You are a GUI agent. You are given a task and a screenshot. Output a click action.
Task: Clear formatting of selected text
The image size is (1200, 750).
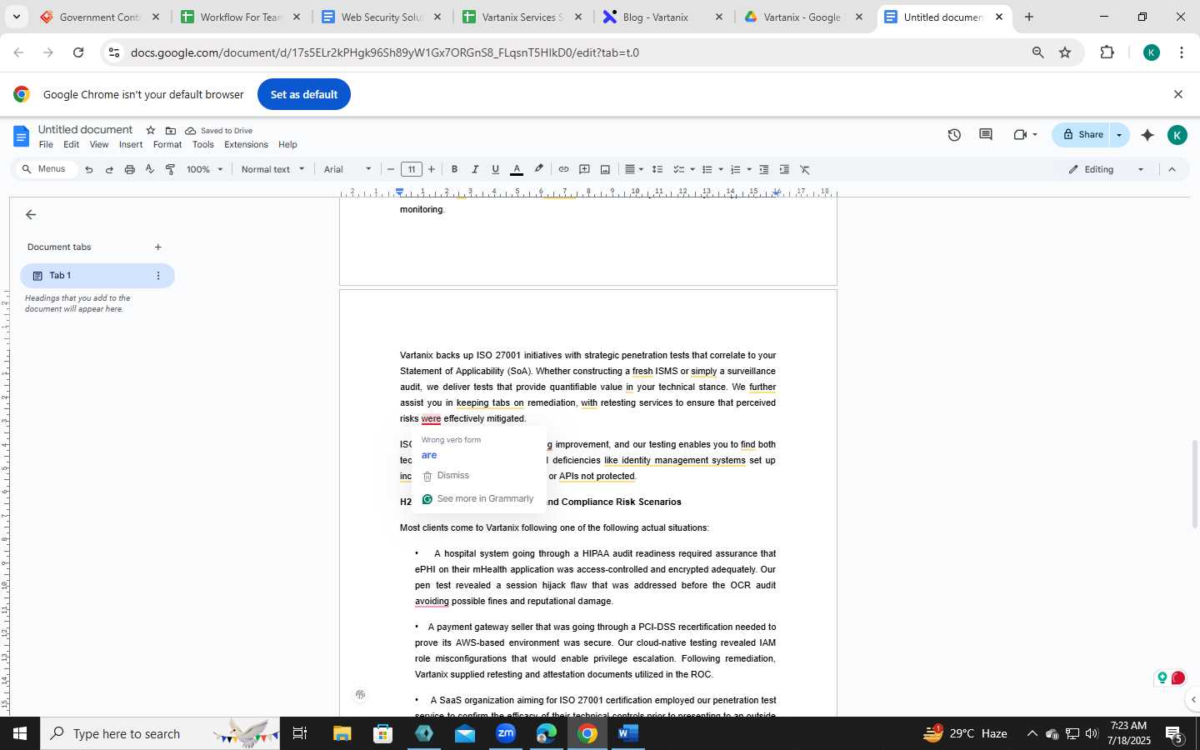[x=805, y=169]
